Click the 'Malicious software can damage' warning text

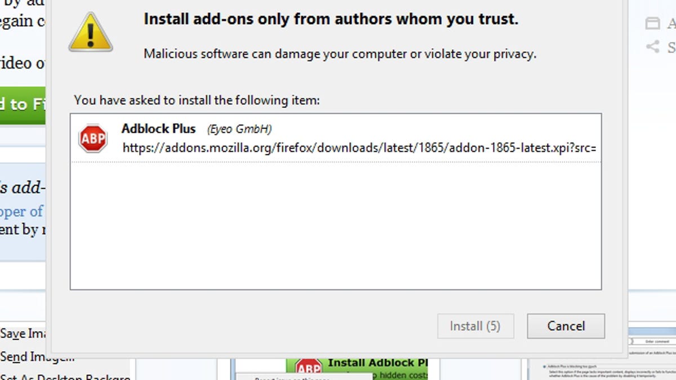[x=340, y=54]
